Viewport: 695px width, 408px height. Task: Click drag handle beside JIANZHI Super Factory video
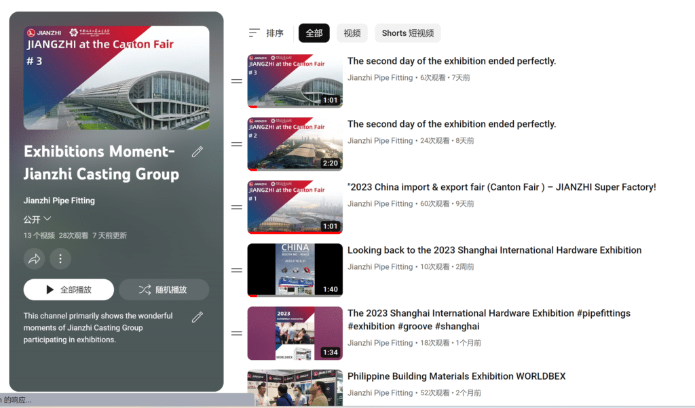coord(237,207)
